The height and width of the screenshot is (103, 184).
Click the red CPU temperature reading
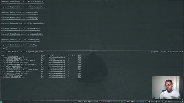click(103, 102)
